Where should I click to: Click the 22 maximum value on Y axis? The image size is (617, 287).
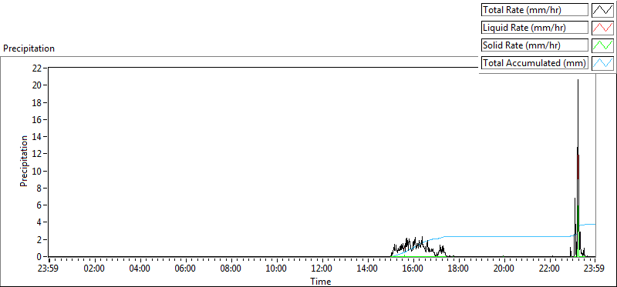(37, 68)
